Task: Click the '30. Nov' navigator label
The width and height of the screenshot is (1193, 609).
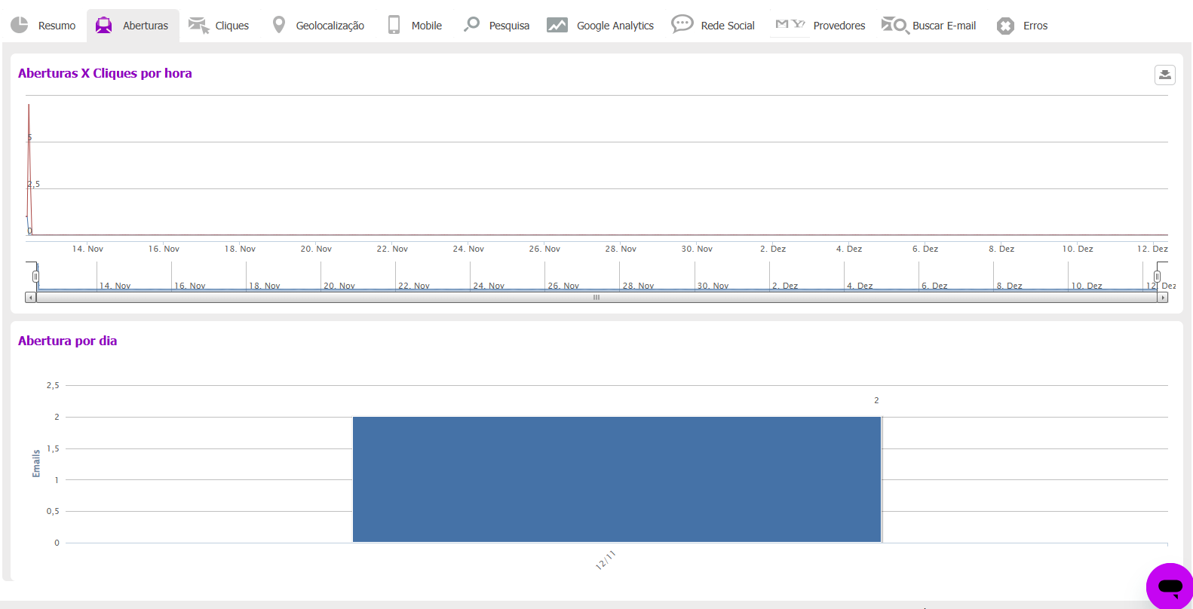Action: click(713, 286)
